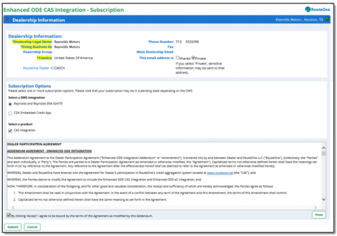This screenshot has height=236, width=337.
Task: Toggle the agreement acceptance checkbox
Action: (x=9, y=215)
